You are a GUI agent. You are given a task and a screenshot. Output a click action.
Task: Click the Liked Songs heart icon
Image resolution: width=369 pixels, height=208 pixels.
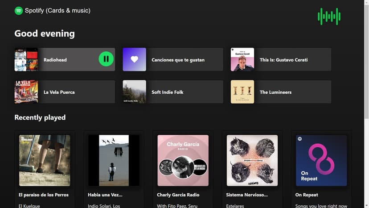tap(135, 59)
